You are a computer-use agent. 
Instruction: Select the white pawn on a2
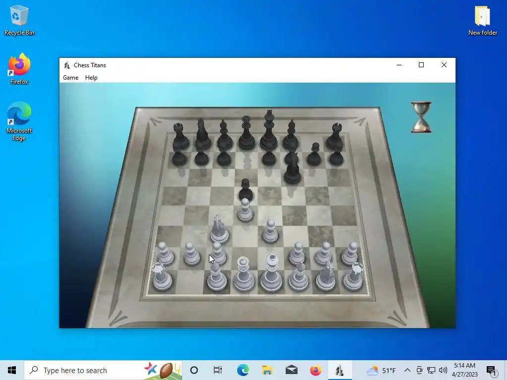click(165, 254)
